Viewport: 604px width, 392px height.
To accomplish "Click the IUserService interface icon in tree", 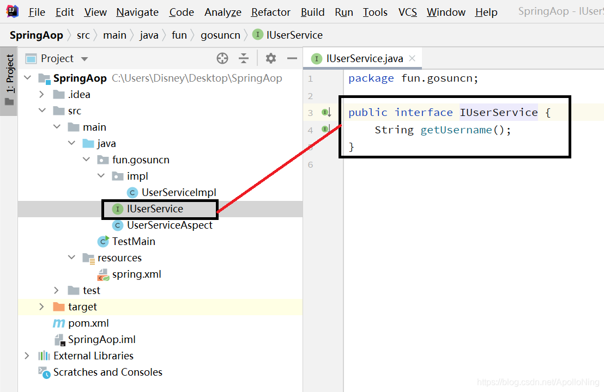I will (118, 209).
